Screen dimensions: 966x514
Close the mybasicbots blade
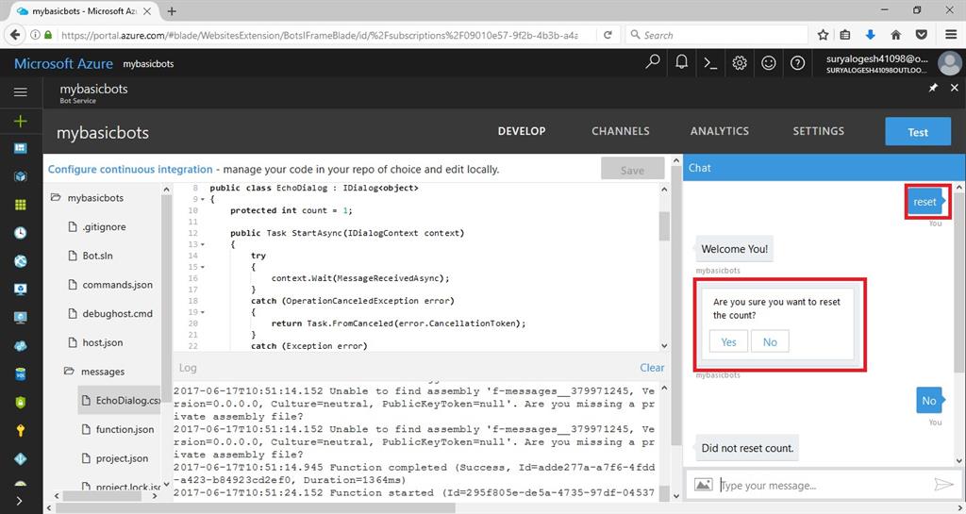(955, 88)
